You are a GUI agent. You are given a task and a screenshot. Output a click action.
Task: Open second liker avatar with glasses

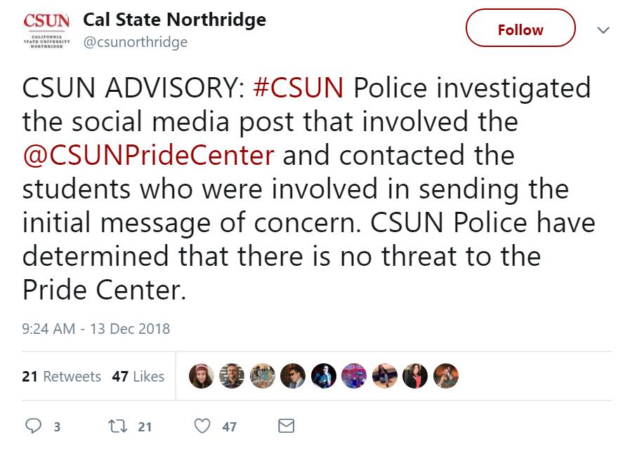pyautogui.click(x=232, y=376)
